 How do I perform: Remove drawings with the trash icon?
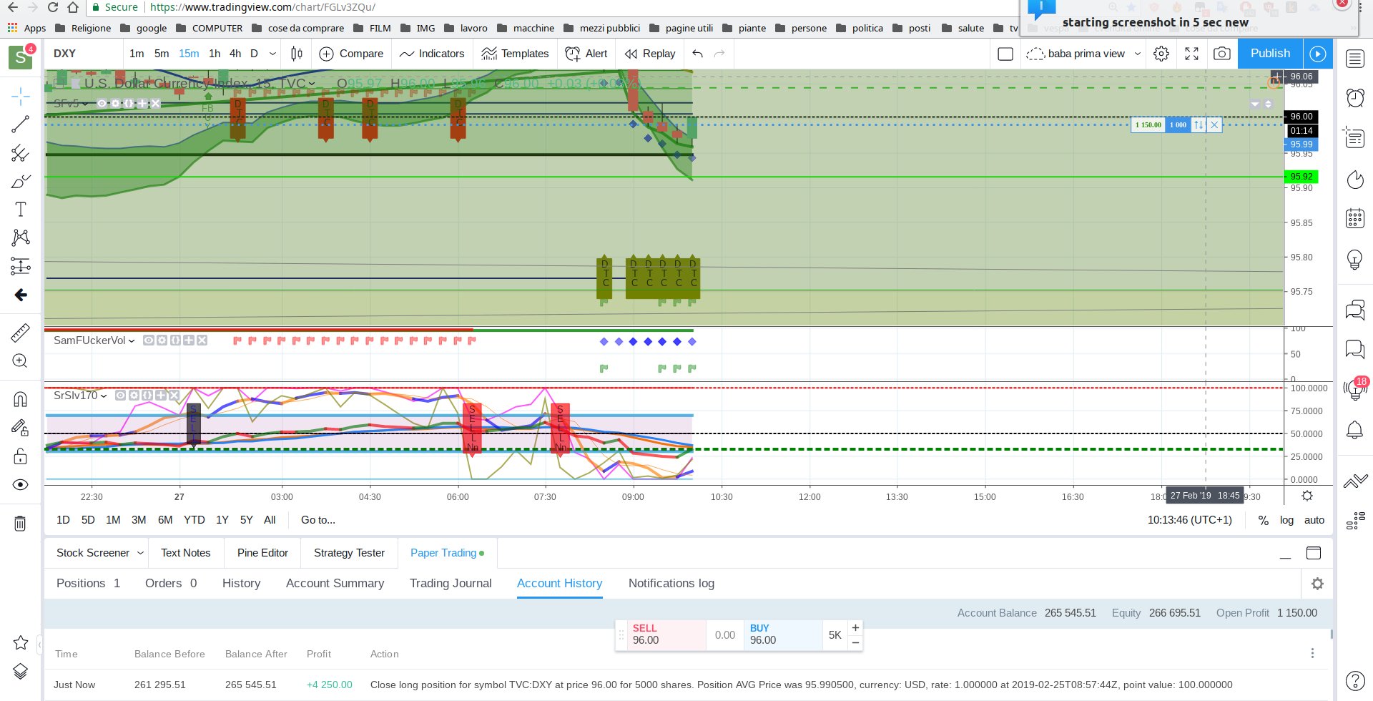tap(20, 524)
